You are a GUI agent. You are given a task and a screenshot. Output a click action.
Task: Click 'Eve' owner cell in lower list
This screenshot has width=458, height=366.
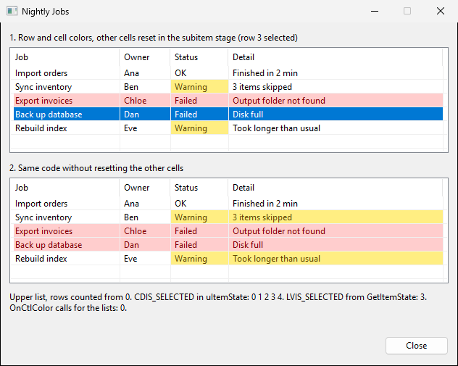pos(145,259)
